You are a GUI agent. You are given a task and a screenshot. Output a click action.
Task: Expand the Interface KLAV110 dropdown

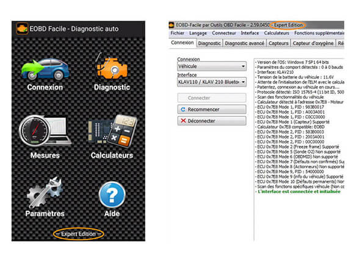pos(212,82)
